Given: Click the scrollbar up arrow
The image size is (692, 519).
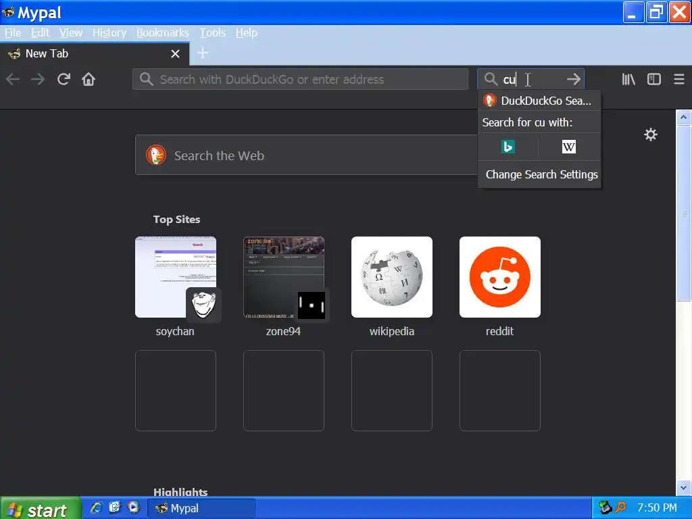Looking at the screenshot, I should [x=683, y=117].
